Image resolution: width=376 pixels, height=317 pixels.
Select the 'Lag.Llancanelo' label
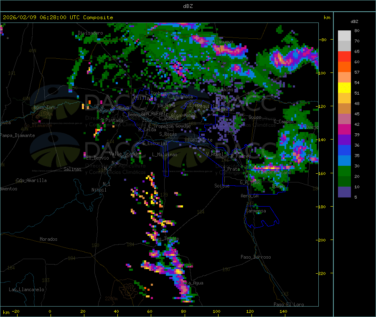pos(26,290)
